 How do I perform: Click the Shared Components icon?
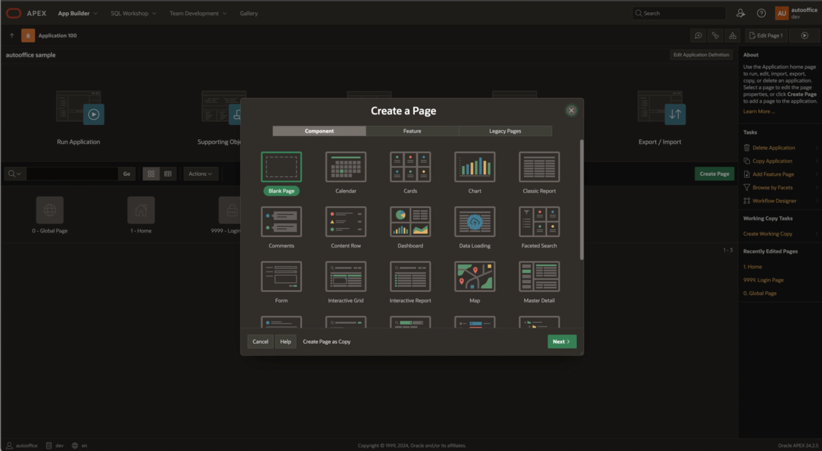(732, 36)
